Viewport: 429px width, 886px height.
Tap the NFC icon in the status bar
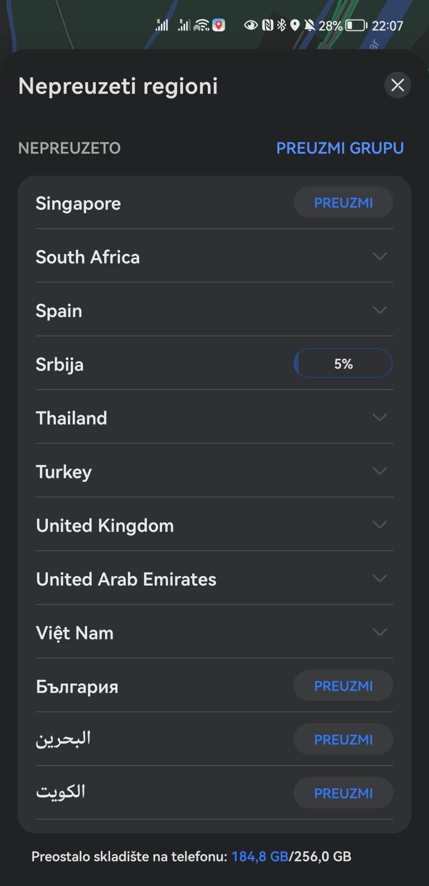pos(269,25)
